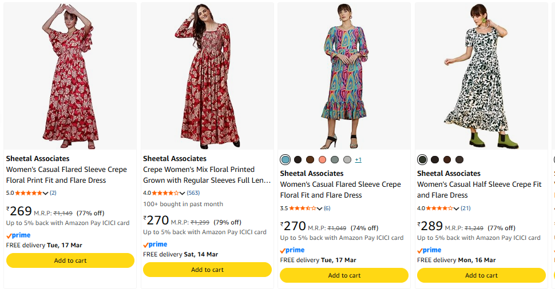Viewport: 555px width, 289px height.
Task: Open the green and white leaf print dress photo
Action: 481,77
